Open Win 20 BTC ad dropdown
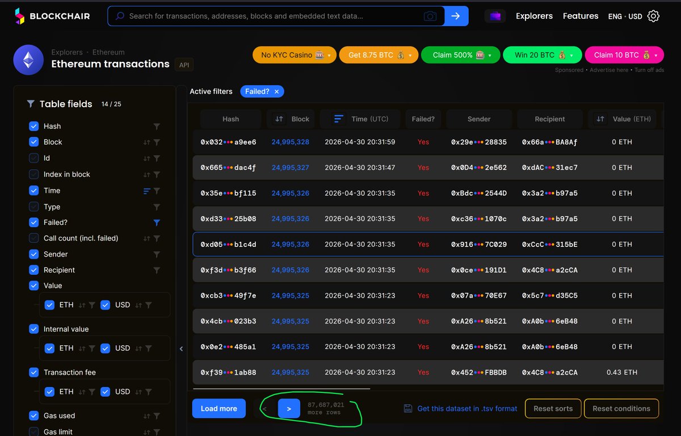Viewport: 681px width, 436px height. (x=543, y=55)
